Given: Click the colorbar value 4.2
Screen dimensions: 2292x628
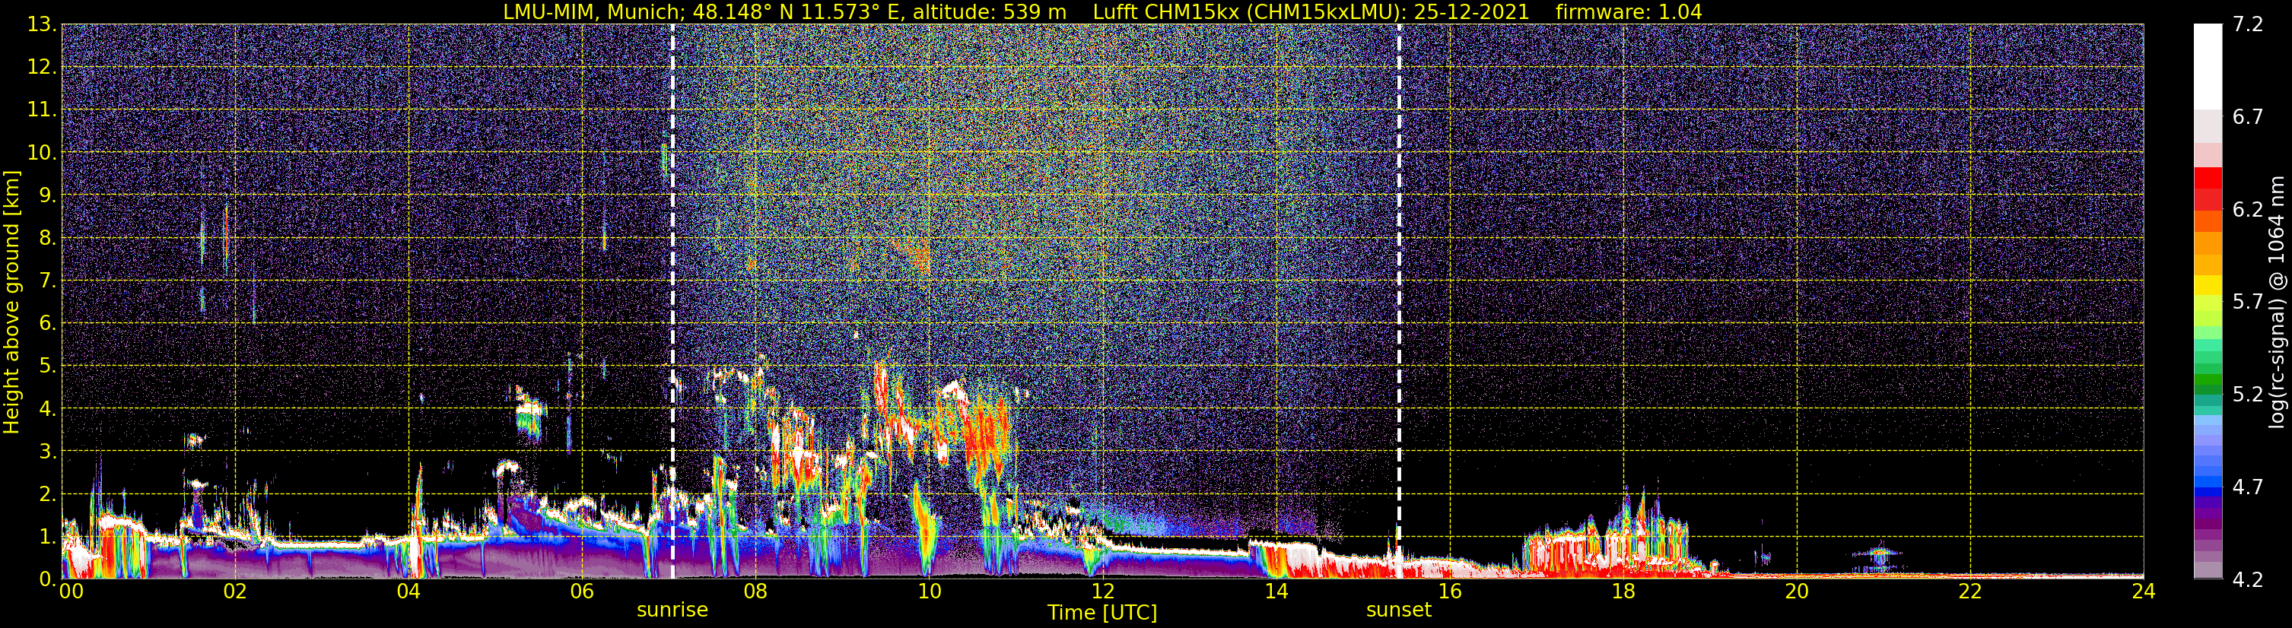Looking at the screenshot, I should [2249, 579].
